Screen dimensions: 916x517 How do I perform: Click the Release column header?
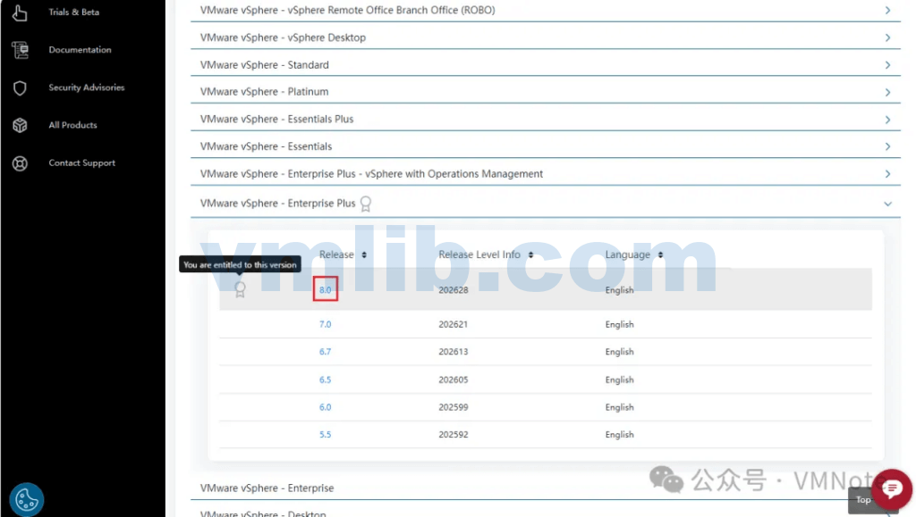[x=336, y=254]
